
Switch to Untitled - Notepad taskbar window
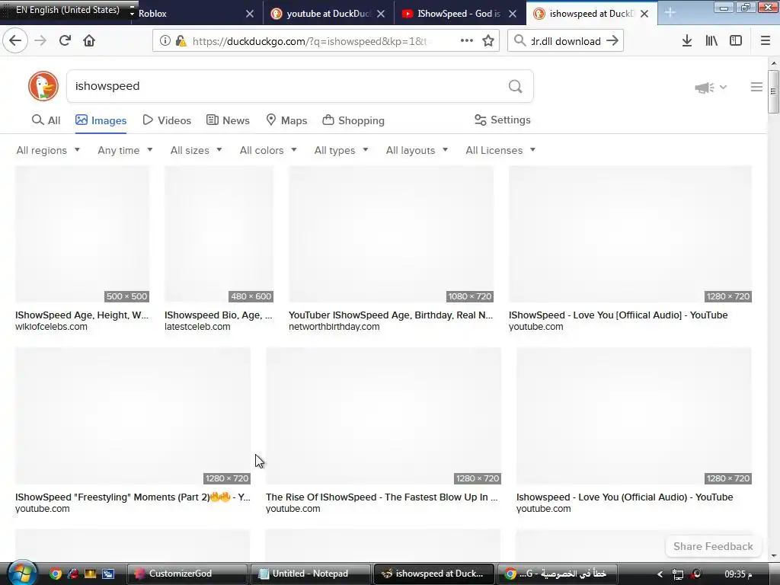(311, 574)
